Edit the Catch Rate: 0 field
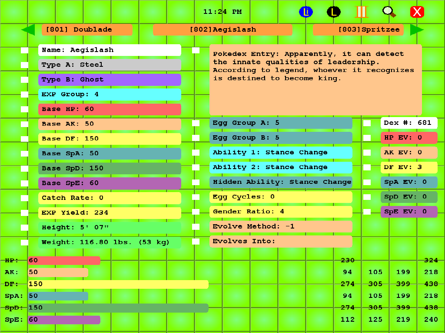This screenshot has width=445, height=333. pos(110,198)
